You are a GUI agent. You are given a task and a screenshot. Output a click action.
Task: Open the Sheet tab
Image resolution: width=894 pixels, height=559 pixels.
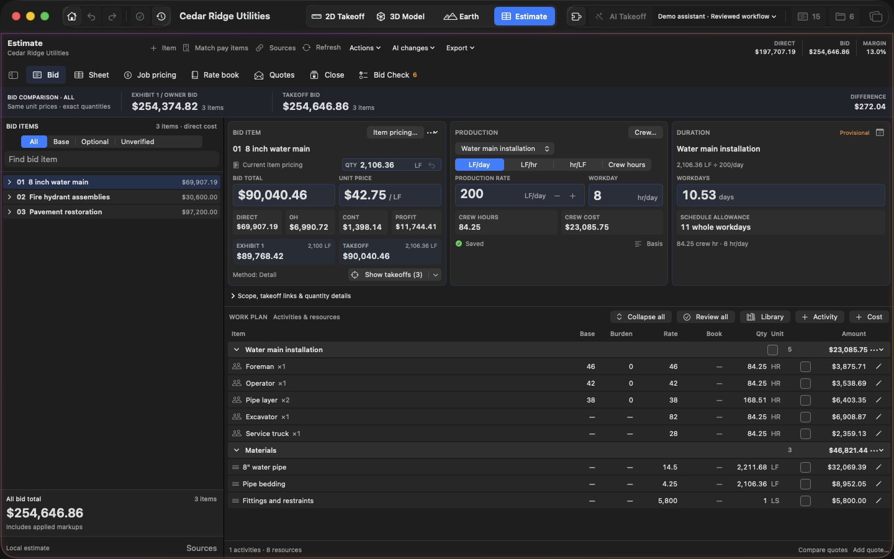(x=92, y=75)
